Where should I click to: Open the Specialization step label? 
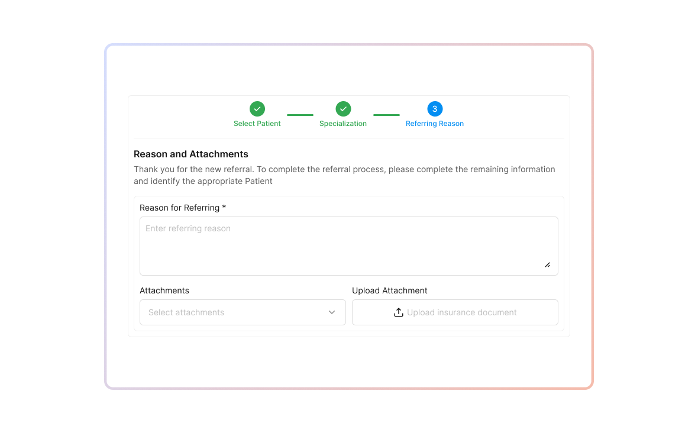click(x=342, y=124)
